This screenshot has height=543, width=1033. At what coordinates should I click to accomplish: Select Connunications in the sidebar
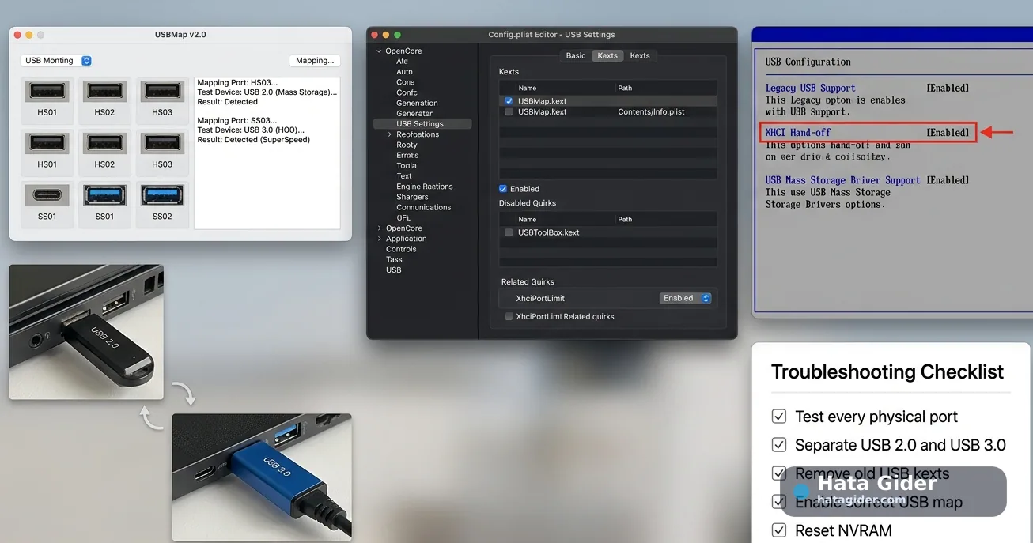pyautogui.click(x=423, y=207)
